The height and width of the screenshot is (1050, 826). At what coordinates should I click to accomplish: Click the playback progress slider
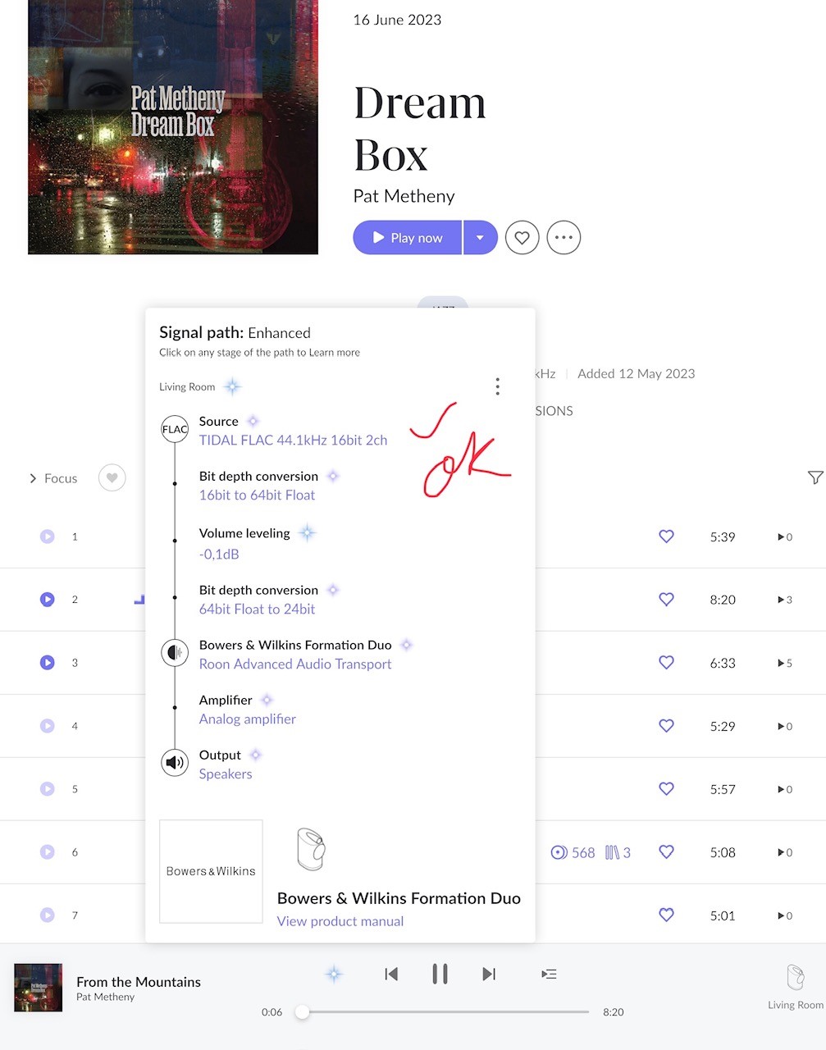[302, 1012]
